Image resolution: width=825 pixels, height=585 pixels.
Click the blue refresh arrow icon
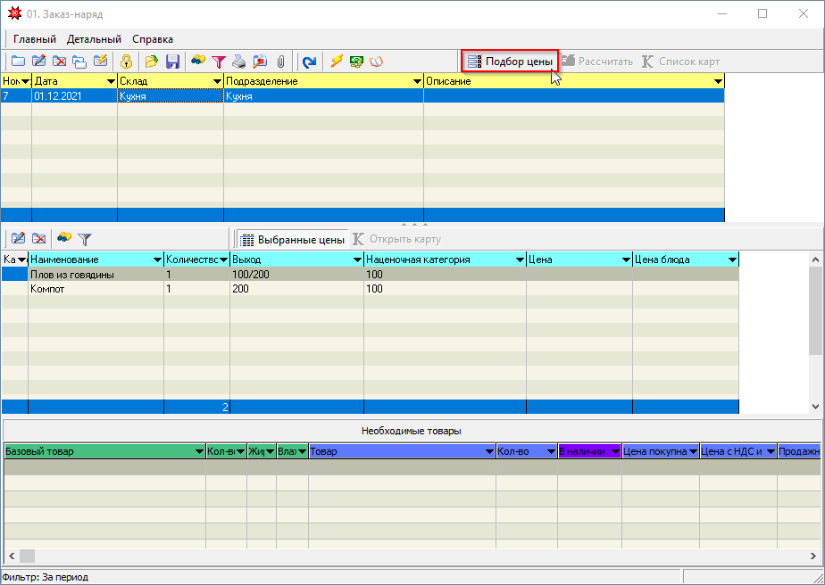pyautogui.click(x=309, y=62)
